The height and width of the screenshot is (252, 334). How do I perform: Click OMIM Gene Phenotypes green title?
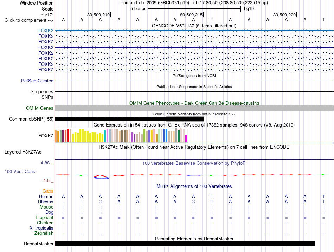(194, 103)
